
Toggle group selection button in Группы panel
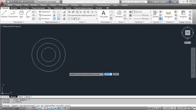[161, 19]
